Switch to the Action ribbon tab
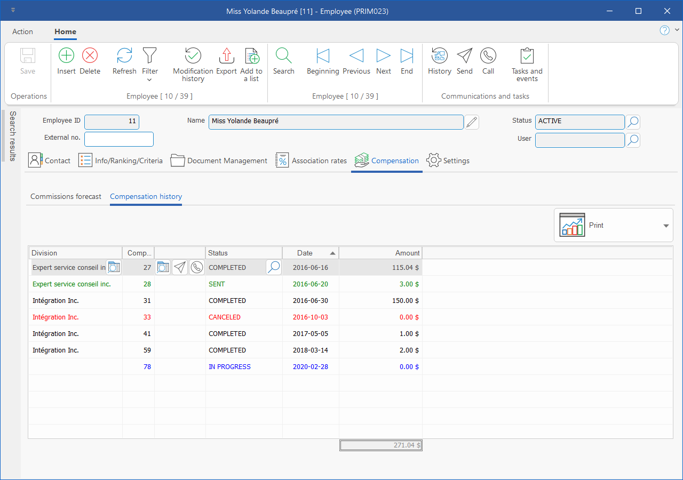The image size is (683, 480). (x=23, y=31)
